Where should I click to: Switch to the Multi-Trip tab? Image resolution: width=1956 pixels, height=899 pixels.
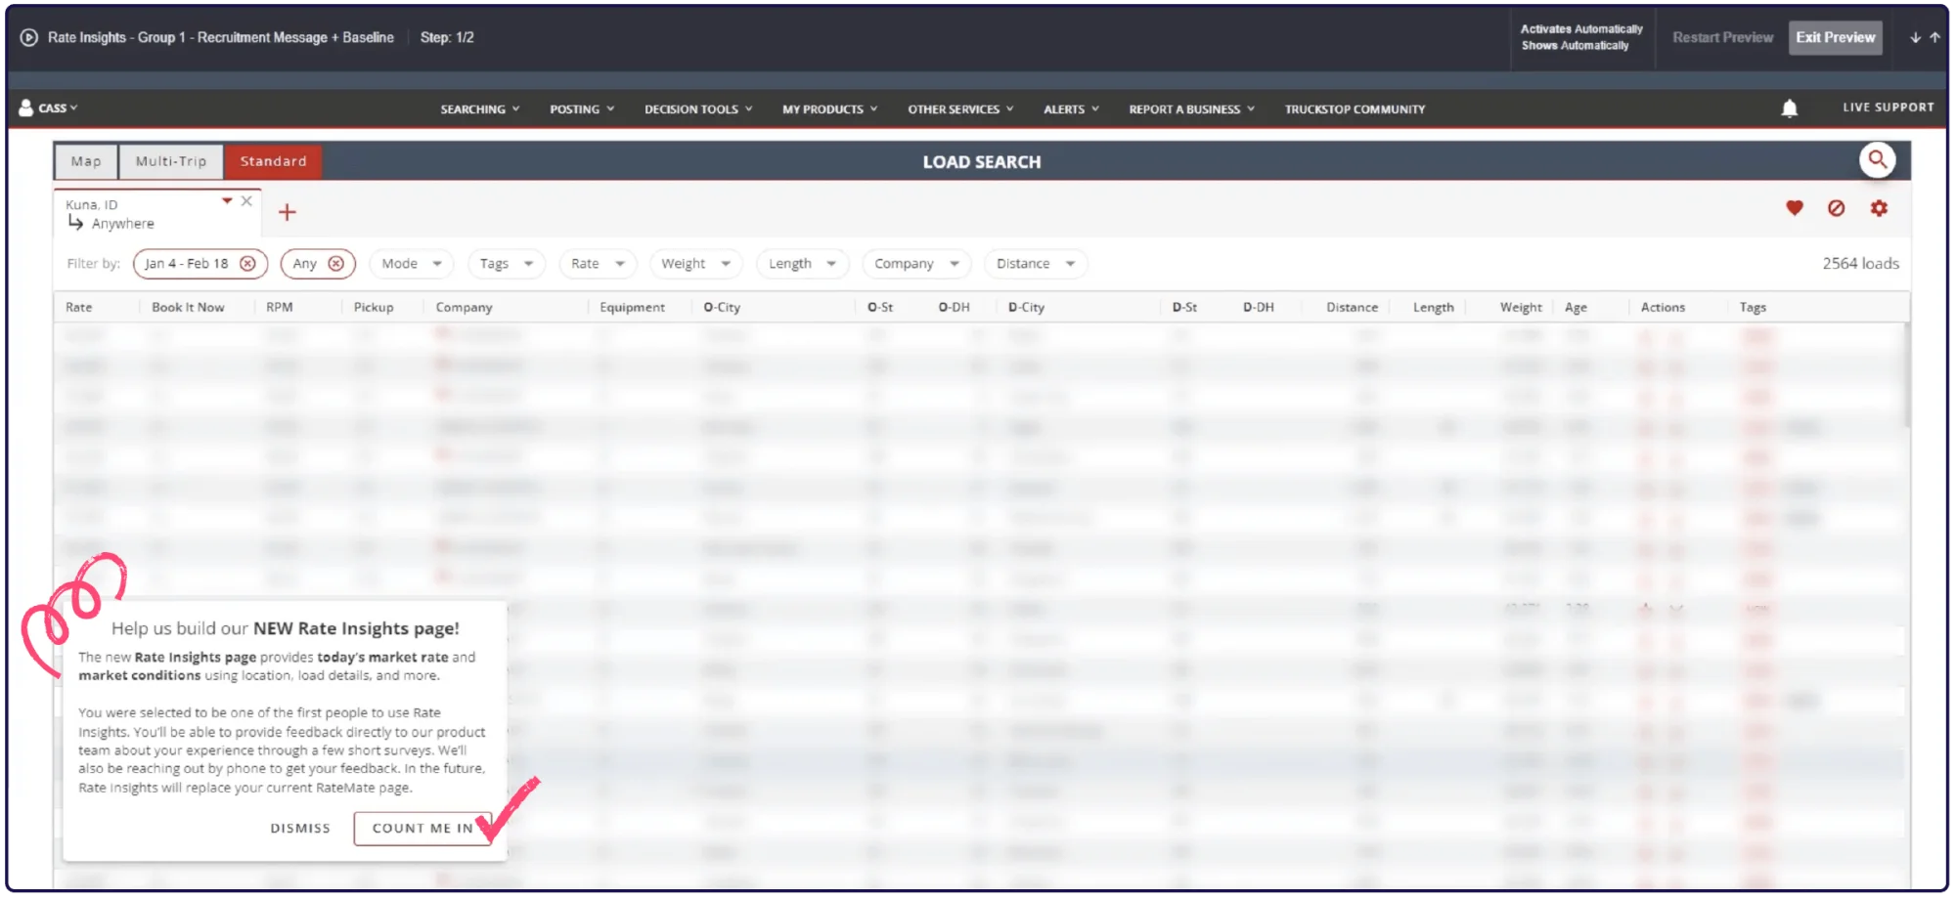click(171, 161)
